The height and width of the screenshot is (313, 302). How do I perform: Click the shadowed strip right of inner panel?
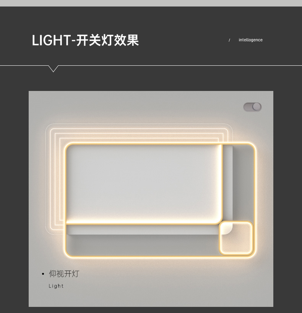point(243,182)
